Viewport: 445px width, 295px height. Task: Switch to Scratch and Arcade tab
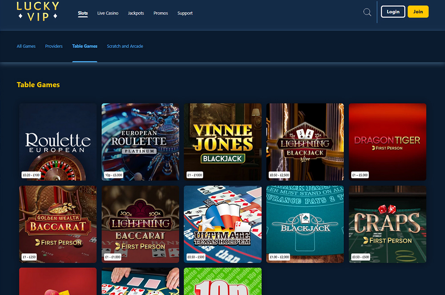(x=125, y=46)
